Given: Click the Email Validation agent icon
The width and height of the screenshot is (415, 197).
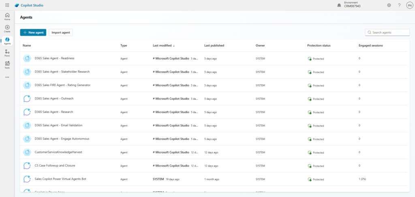Looking at the screenshot, I should tap(27, 125).
